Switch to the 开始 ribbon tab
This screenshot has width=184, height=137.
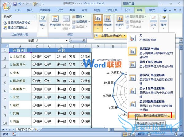point(17,10)
